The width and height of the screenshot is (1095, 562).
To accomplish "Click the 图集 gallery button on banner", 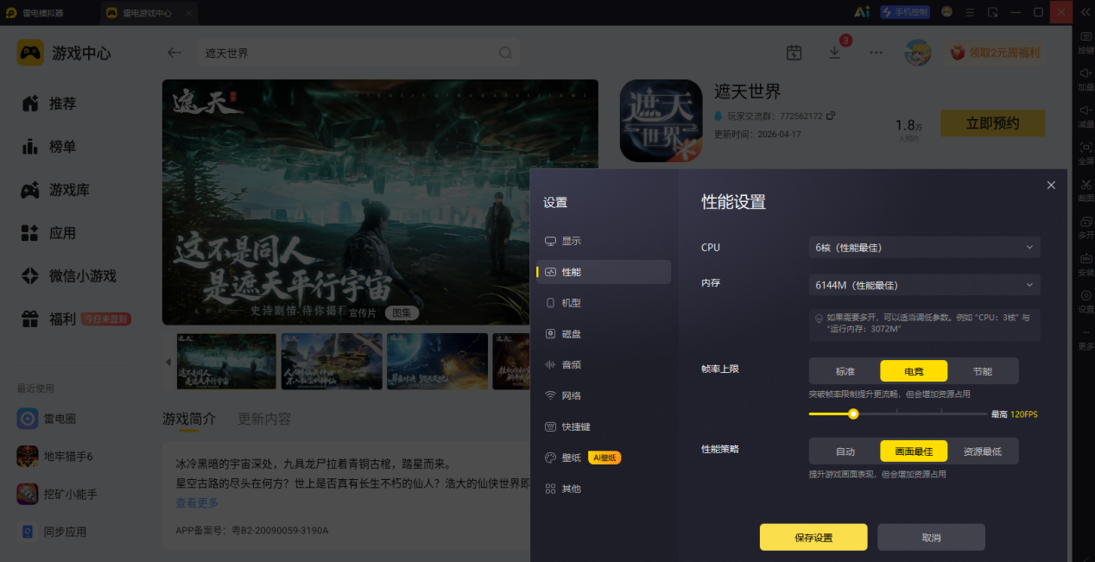I will tap(402, 313).
